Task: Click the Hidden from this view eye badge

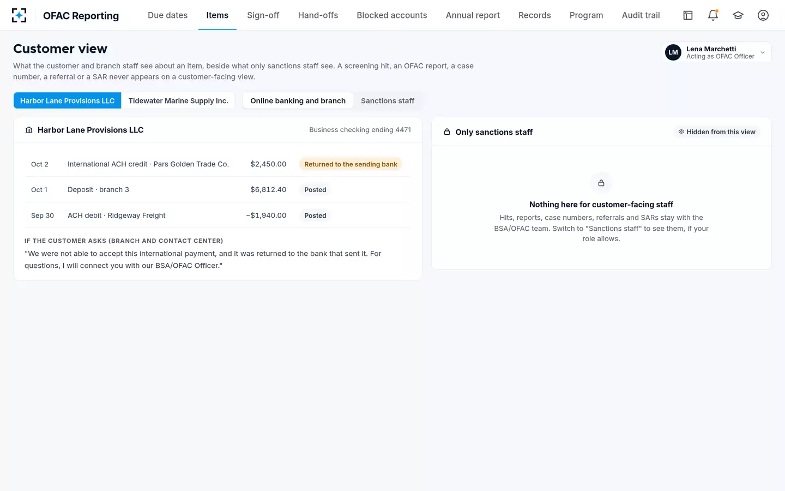Action: pyautogui.click(x=717, y=132)
